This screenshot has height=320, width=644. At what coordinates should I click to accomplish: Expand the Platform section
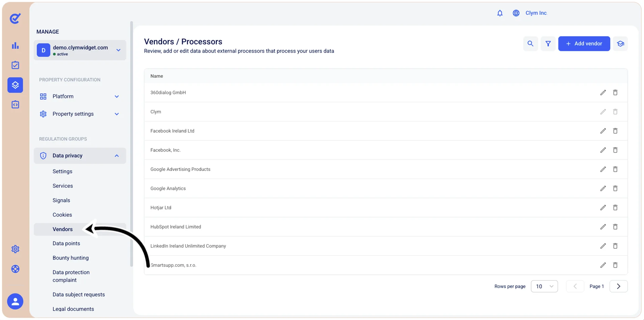[x=80, y=97]
